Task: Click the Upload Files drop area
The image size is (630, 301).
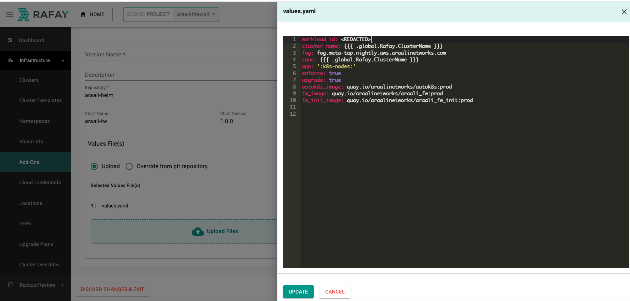Action: coord(184,231)
